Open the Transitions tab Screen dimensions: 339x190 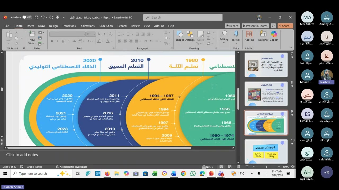pos(69,26)
